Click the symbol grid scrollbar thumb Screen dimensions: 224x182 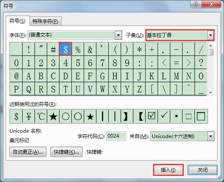point(211,52)
